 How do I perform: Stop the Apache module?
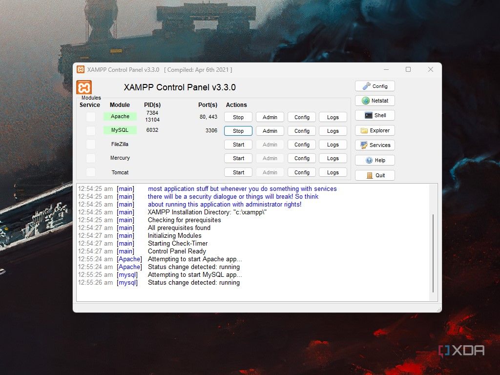point(238,117)
